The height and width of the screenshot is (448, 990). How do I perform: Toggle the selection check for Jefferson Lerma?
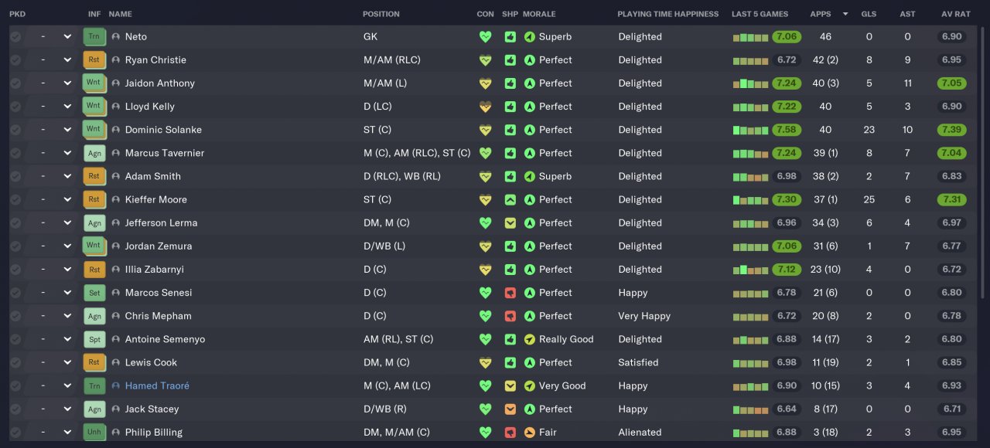(x=15, y=222)
